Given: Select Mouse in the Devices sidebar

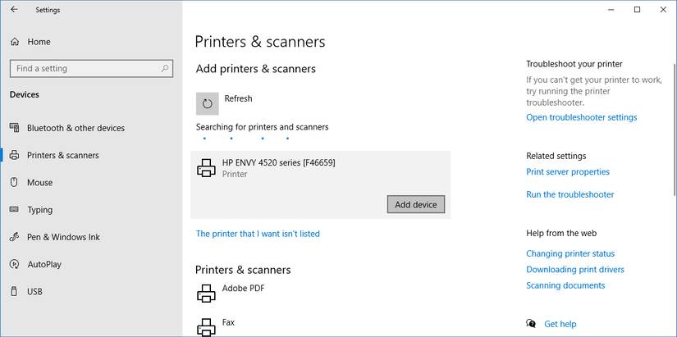Looking at the screenshot, I should pos(39,183).
